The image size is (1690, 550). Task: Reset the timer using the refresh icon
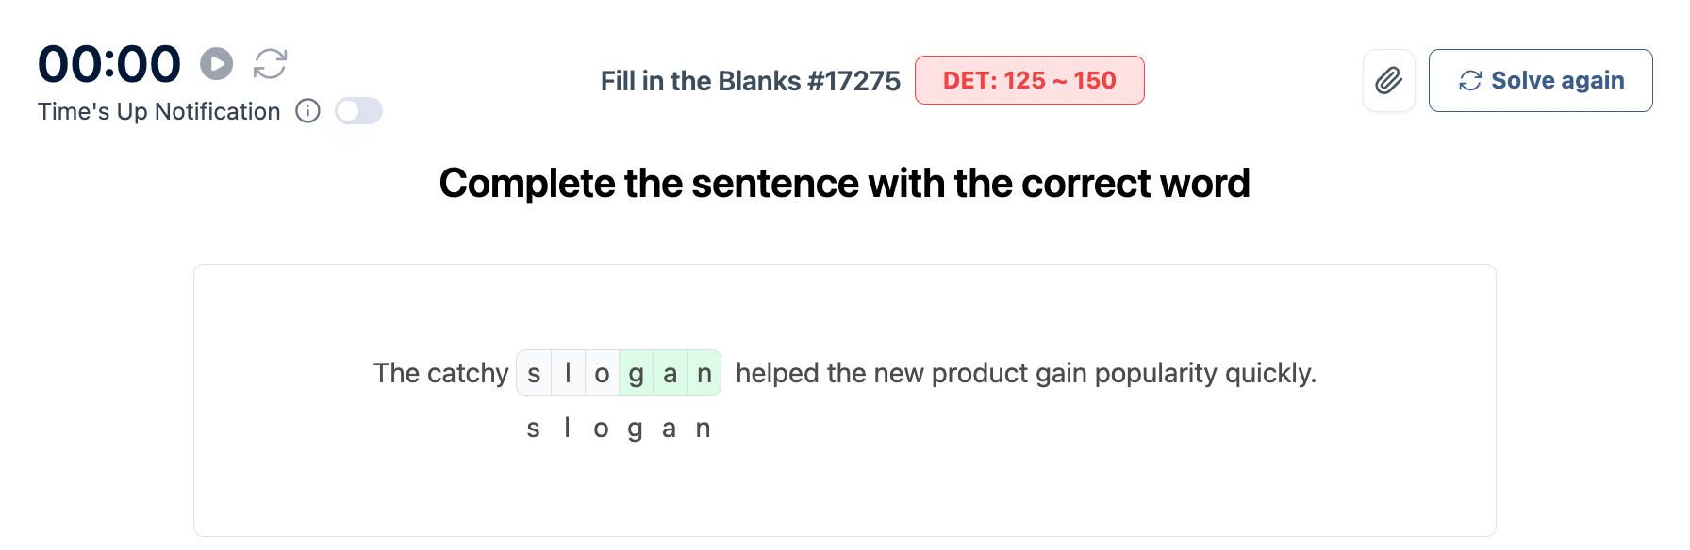[270, 64]
